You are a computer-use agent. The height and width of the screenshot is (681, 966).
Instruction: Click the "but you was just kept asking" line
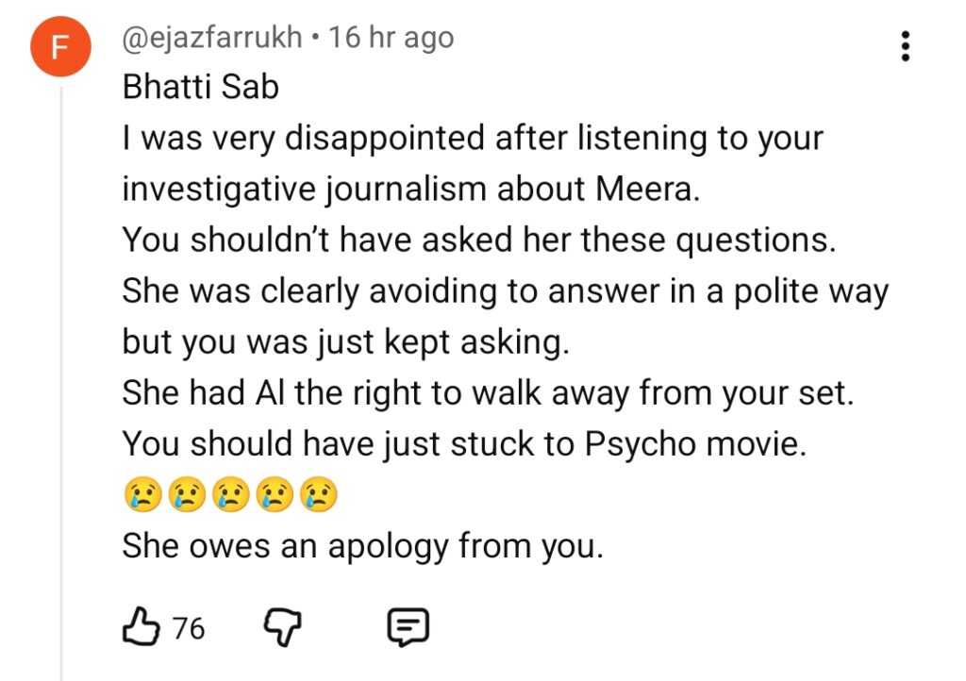(345, 341)
